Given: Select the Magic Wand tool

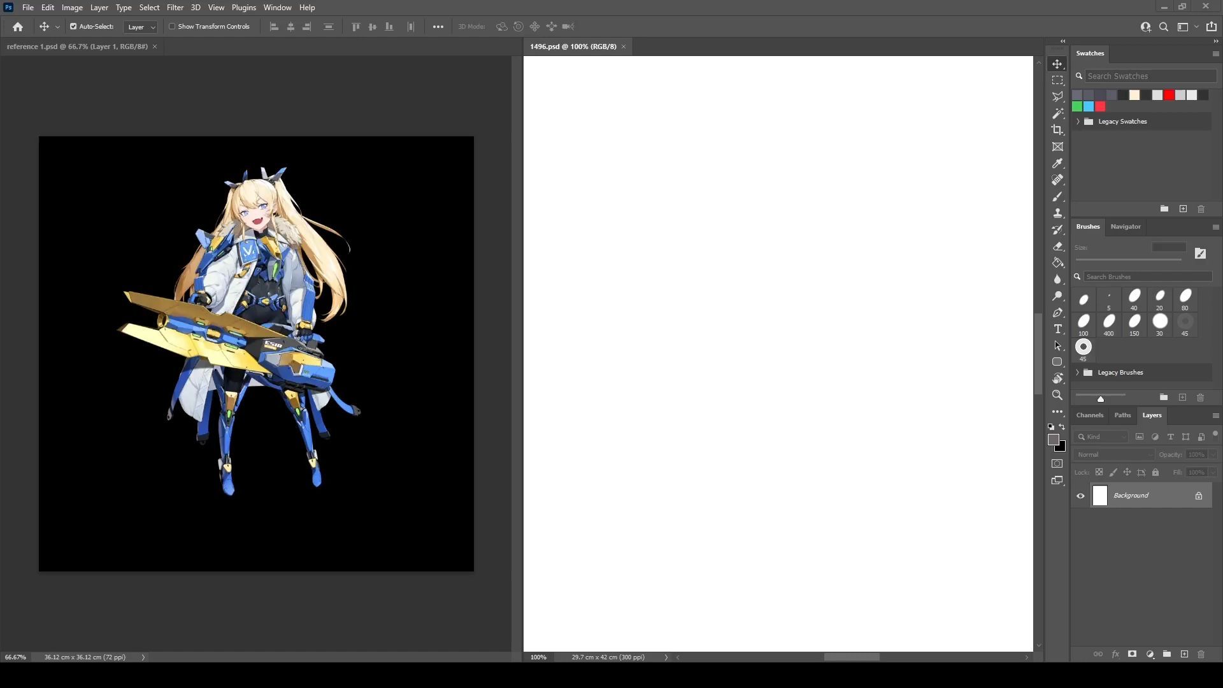Looking at the screenshot, I should click(x=1057, y=113).
